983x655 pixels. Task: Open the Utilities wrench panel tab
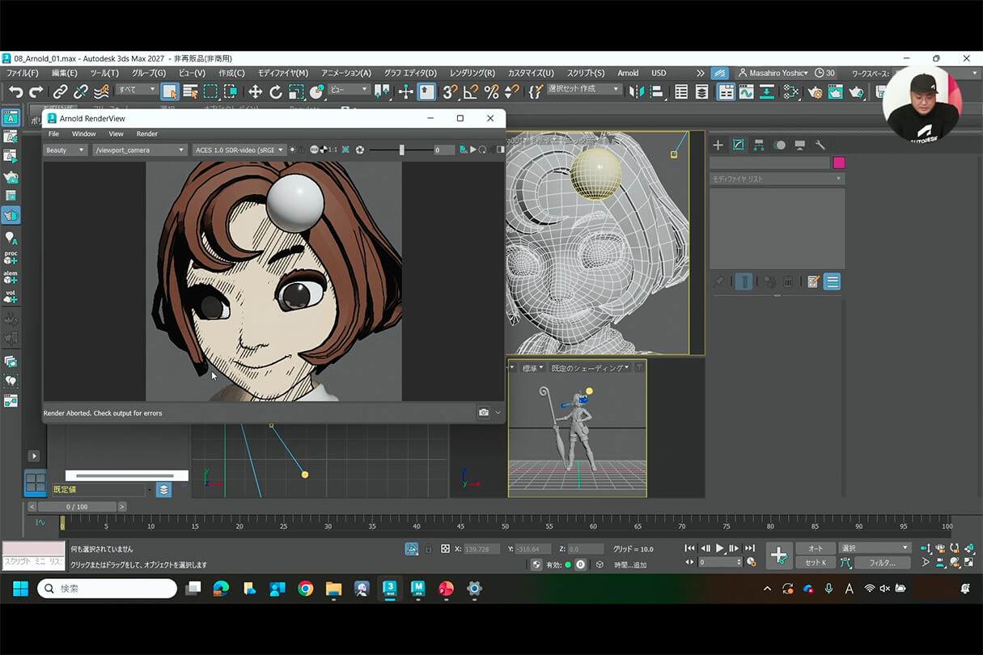[820, 145]
